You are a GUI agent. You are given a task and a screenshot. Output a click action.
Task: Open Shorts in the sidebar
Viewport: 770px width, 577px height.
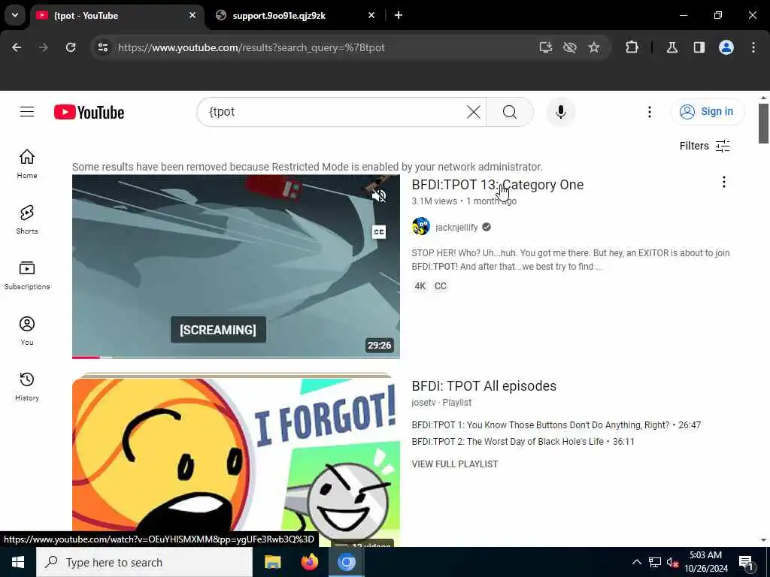[27, 219]
